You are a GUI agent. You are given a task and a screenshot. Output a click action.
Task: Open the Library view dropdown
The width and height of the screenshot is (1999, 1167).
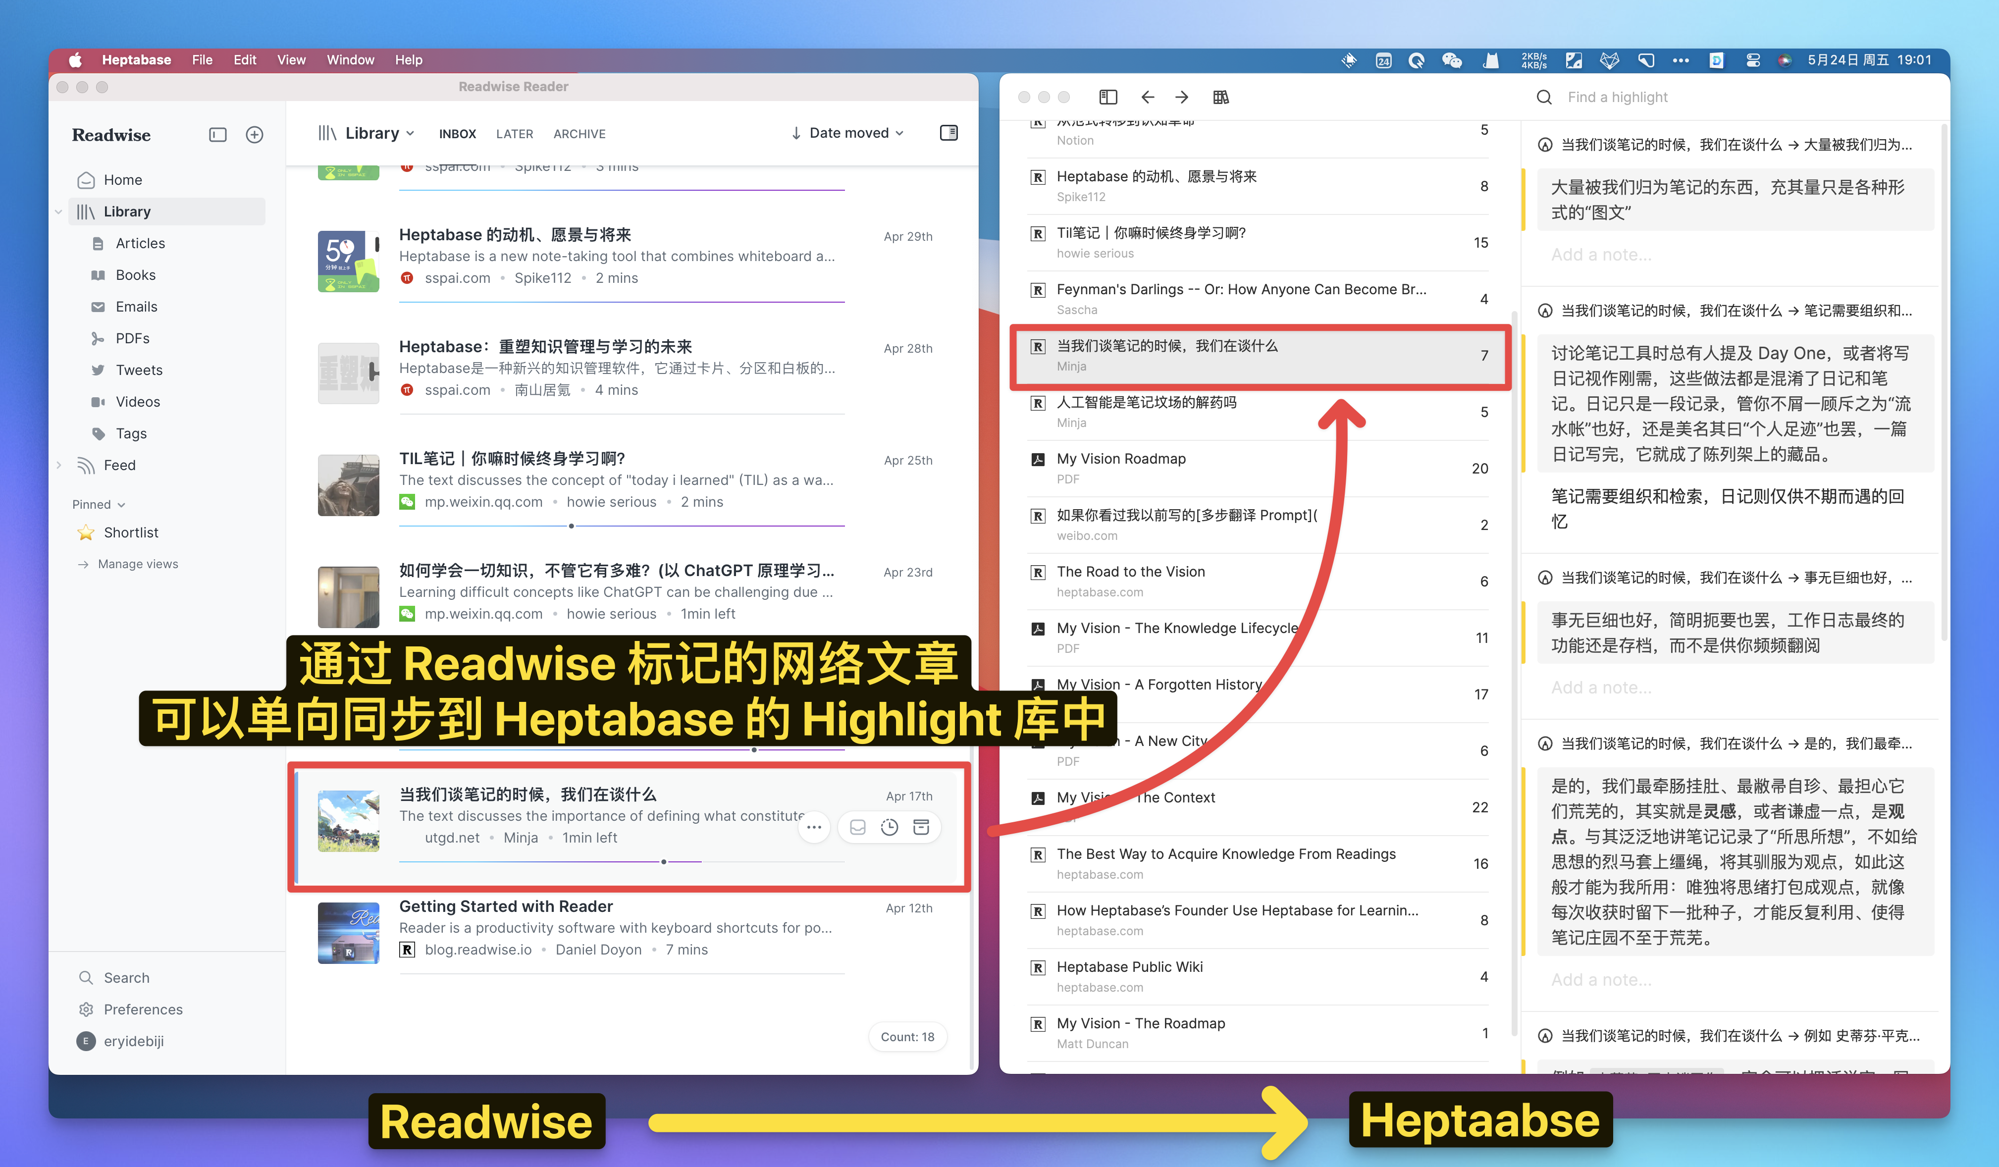pos(367,133)
